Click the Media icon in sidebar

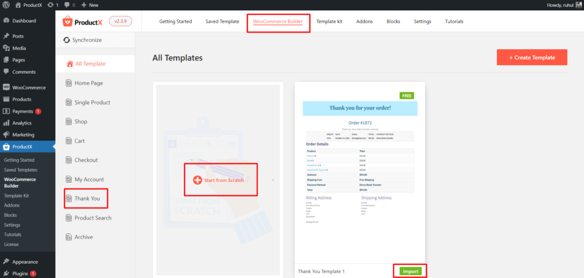click(x=6, y=48)
